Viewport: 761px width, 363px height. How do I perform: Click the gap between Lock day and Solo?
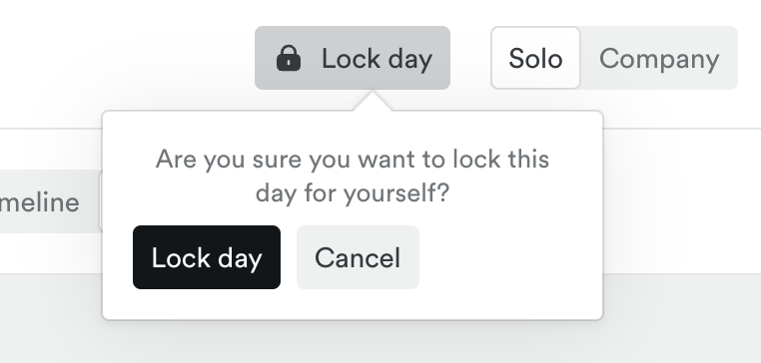click(x=470, y=58)
